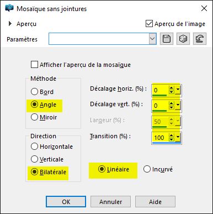Choose the Incurvé transition option
Image resolution: width=213 pixels, height=214 pixels.
tap(147, 169)
